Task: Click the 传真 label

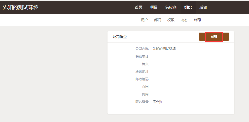Action: 145,64
